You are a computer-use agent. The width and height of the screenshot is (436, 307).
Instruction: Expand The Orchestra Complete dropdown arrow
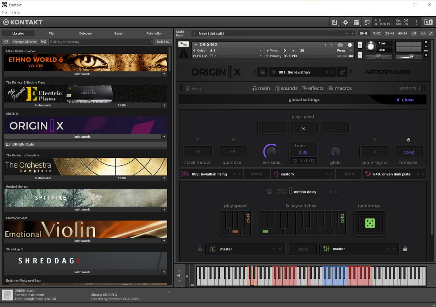pyautogui.click(x=164, y=178)
